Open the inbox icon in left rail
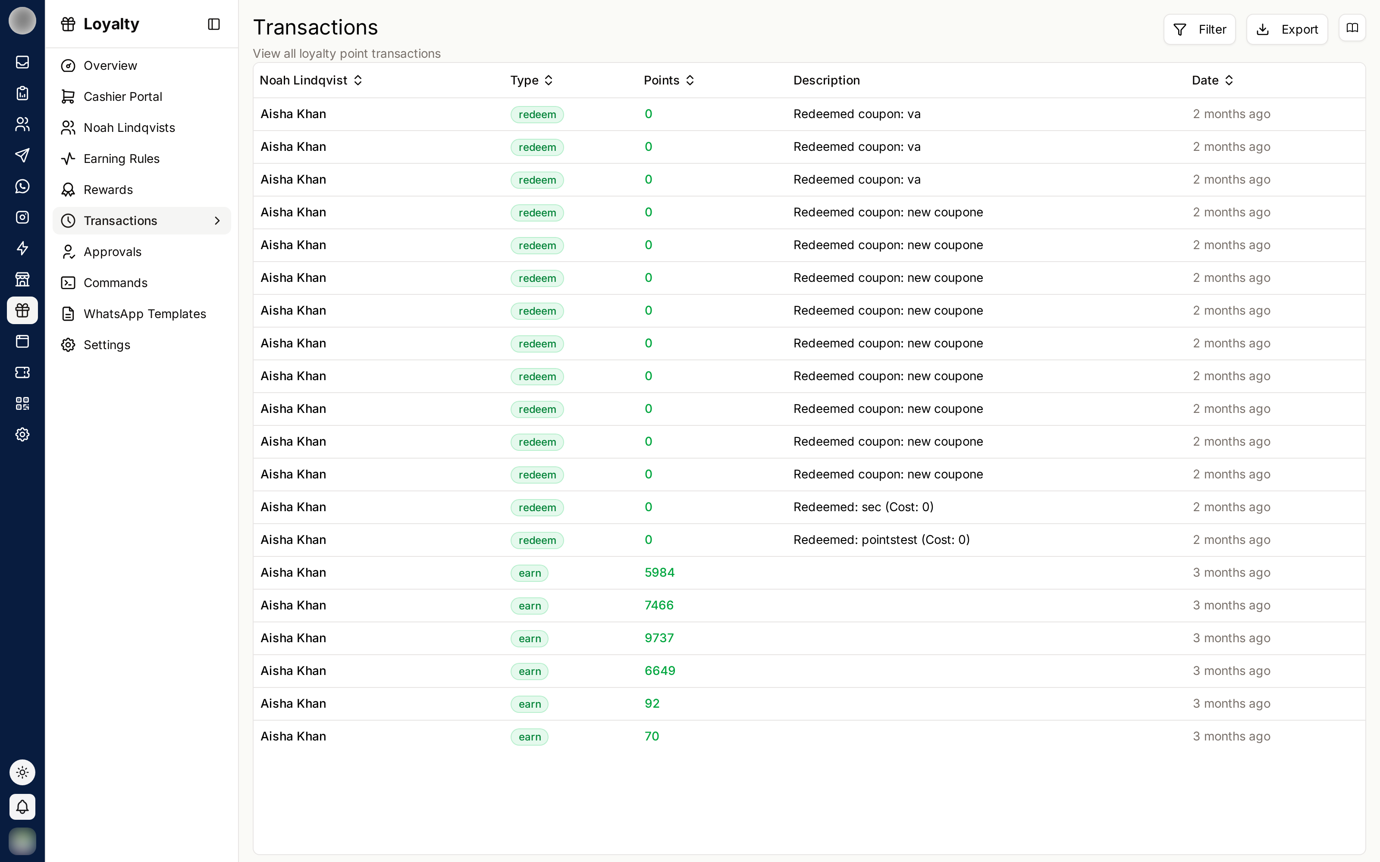The height and width of the screenshot is (862, 1380). point(22,62)
